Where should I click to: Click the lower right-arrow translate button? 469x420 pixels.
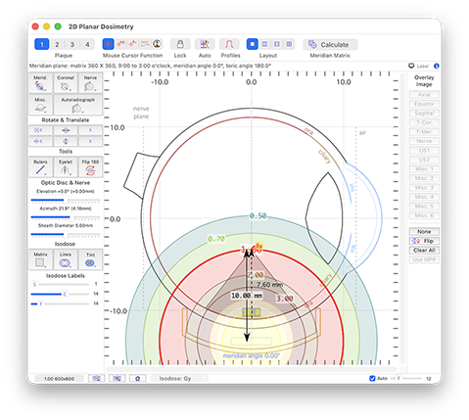click(x=90, y=141)
